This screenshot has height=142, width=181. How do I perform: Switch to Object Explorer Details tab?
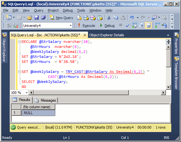(107, 35)
